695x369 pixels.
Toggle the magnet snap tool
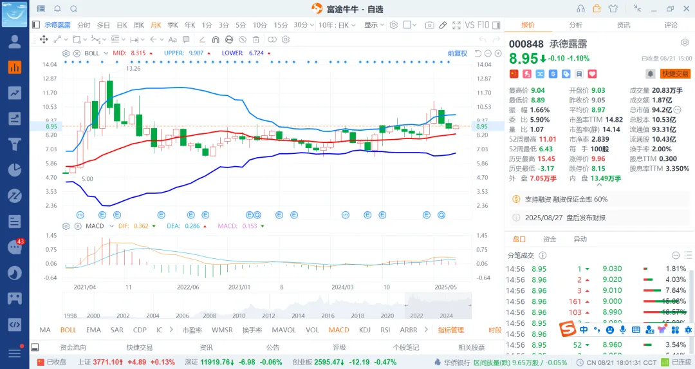coord(216,39)
